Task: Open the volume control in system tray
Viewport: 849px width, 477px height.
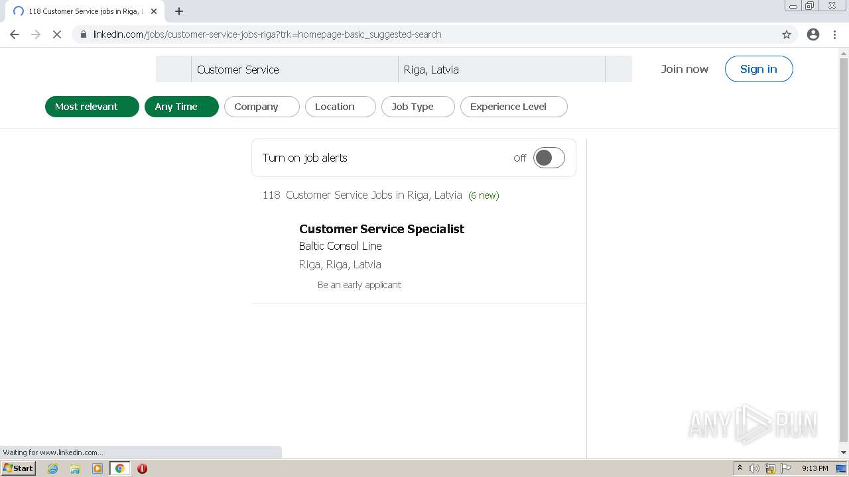Action: pyautogui.click(x=754, y=468)
